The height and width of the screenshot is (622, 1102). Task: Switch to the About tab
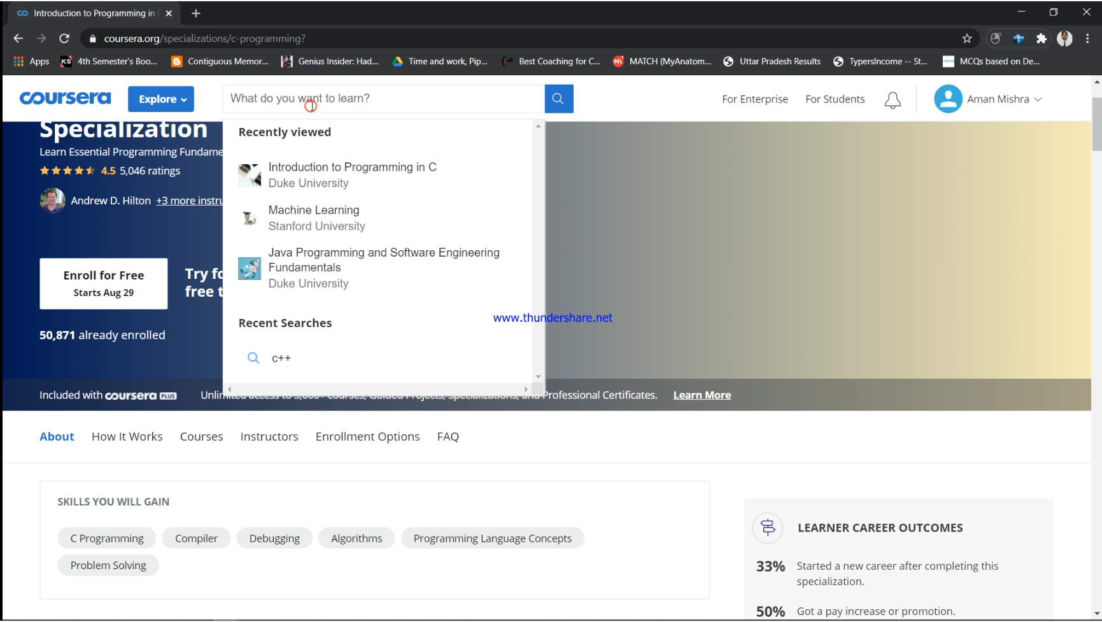pos(57,437)
